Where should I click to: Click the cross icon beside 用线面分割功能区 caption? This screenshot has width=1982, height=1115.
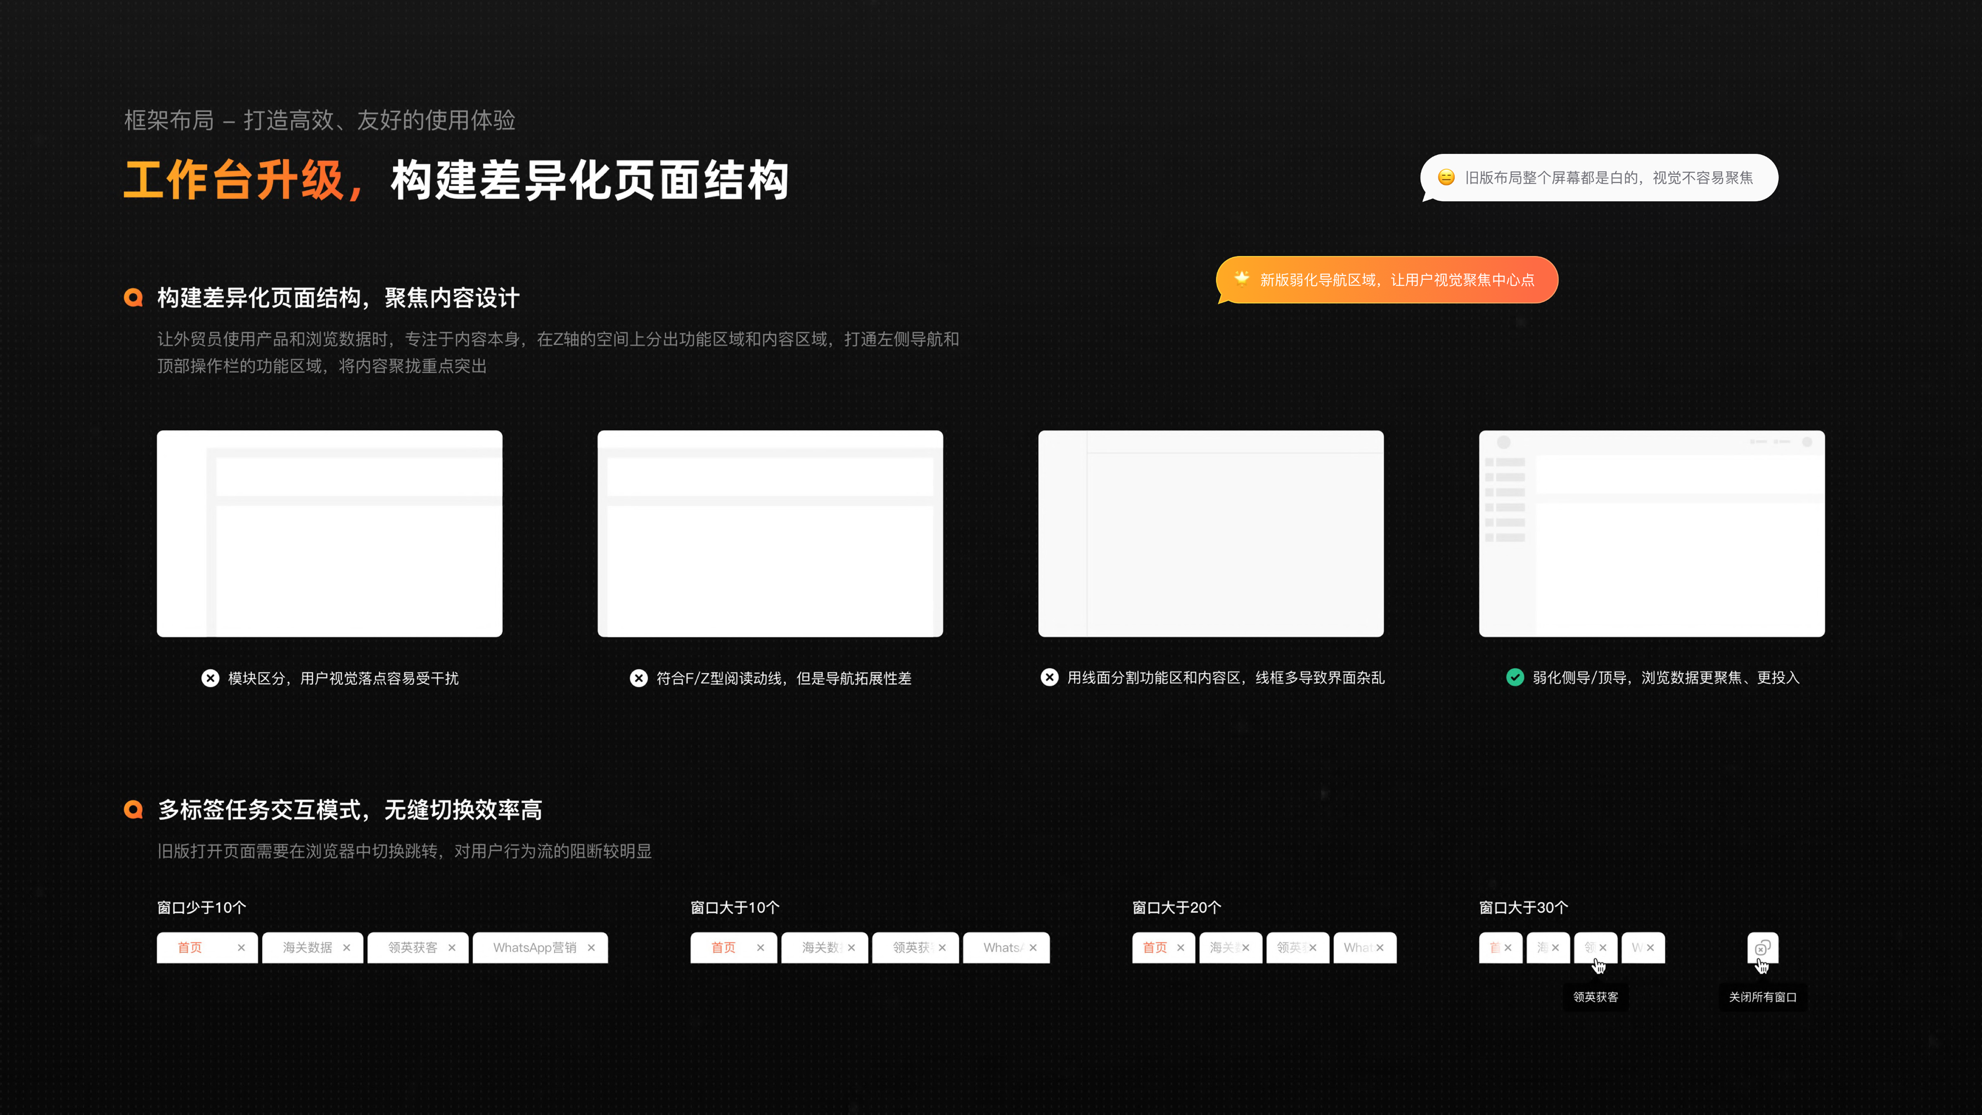coord(1050,677)
